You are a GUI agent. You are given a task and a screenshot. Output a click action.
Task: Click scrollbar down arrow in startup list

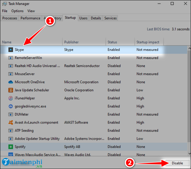189,154
